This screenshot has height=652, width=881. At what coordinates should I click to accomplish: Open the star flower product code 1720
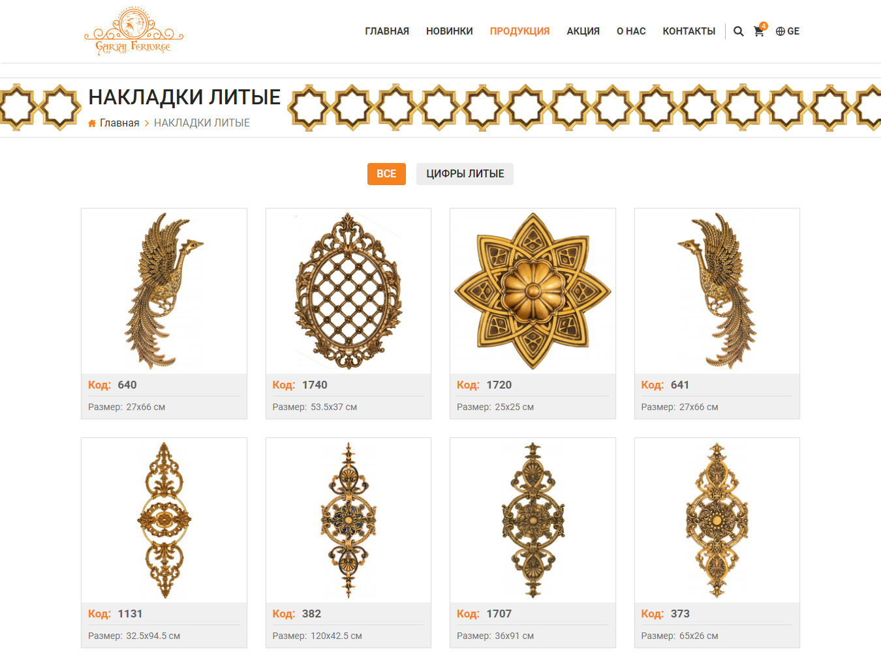(x=533, y=291)
